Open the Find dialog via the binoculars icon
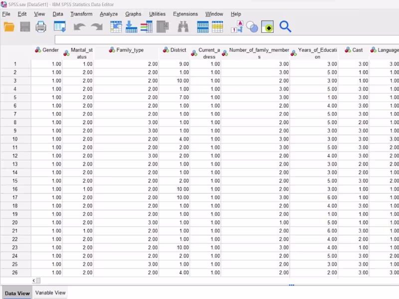Screen dimensions: 399x299 [x=183, y=27]
